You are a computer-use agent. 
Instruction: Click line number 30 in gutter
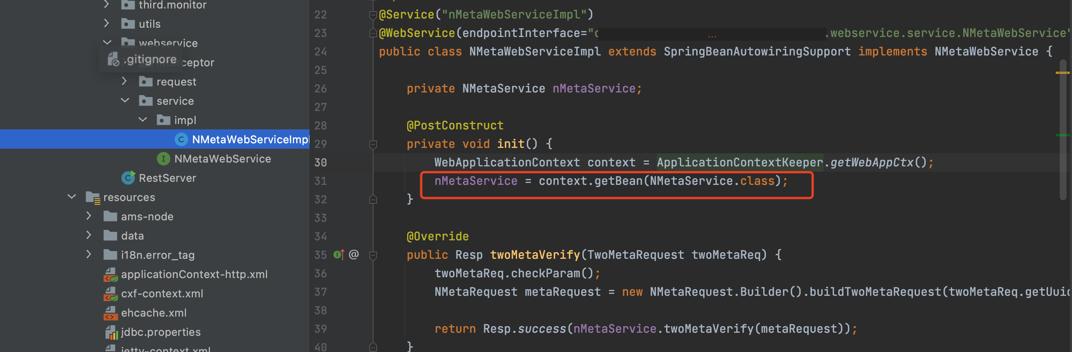[x=320, y=162]
